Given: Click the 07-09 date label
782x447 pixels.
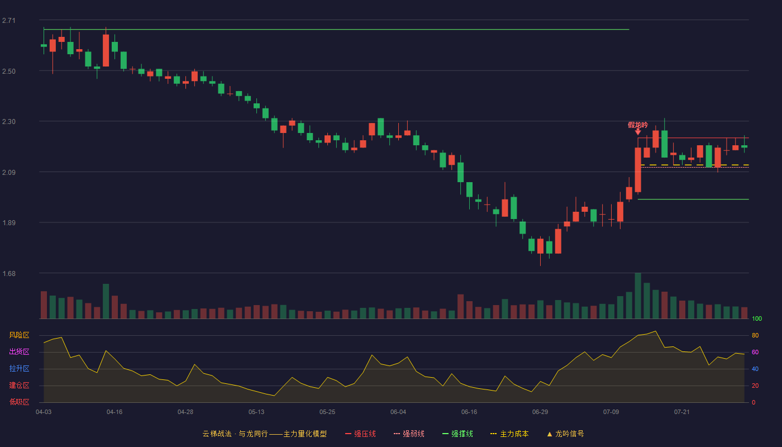Looking at the screenshot, I should (x=611, y=412).
